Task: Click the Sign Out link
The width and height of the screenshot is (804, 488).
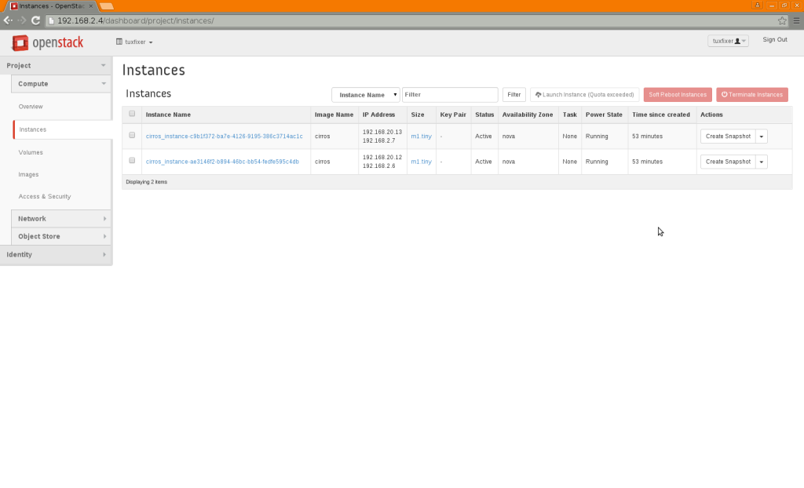Action: coord(774,39)
